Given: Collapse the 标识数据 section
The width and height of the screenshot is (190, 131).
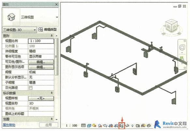Looking at the screenshot, I should 51,93.
